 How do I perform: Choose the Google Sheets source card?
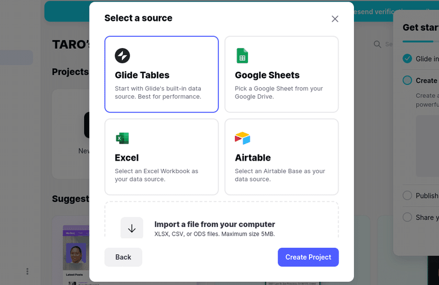(x=282, y=74)
